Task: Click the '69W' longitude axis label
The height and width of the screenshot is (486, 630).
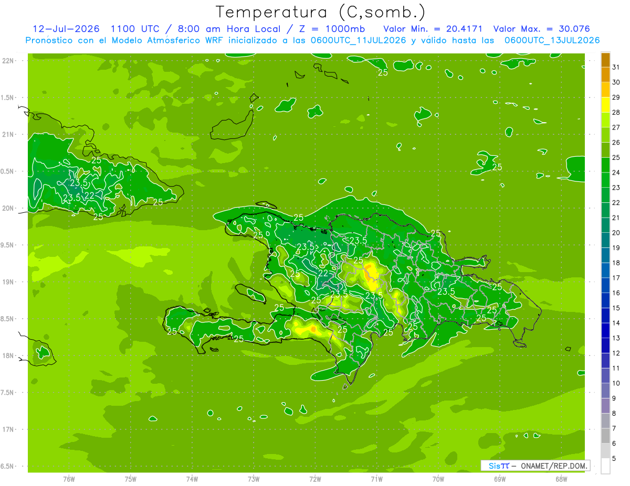Action: [500, 479]
